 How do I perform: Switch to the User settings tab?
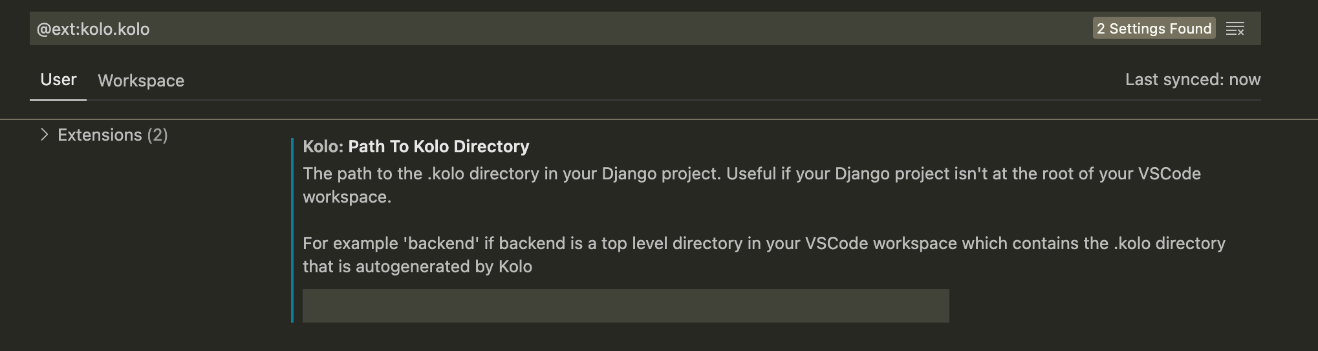tap(58, 80)
